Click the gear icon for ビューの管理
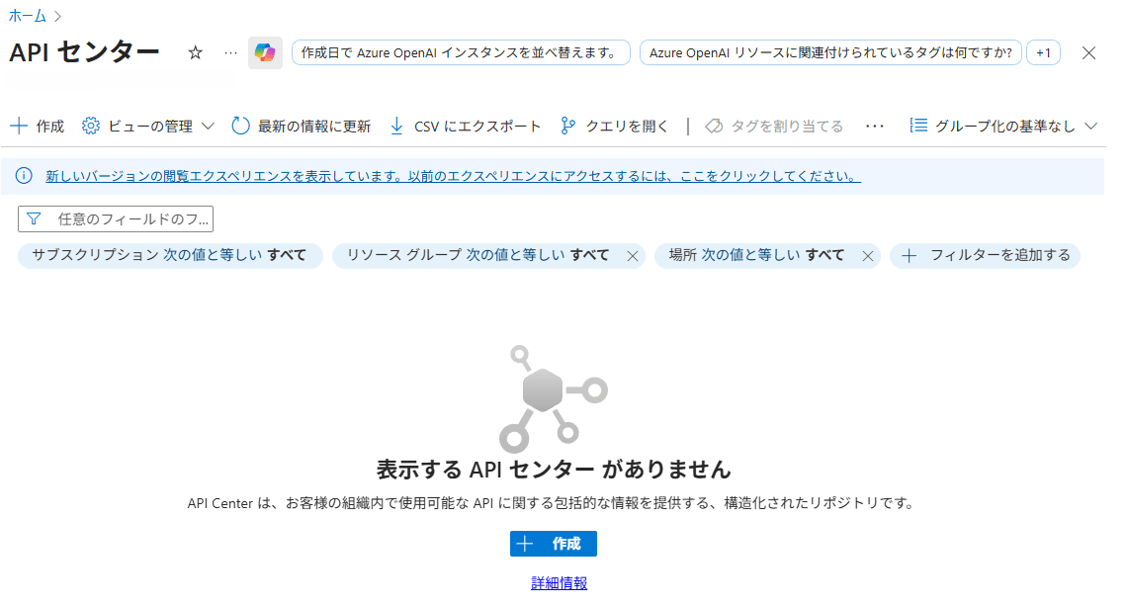The image size is (1127, 605). click(90, 126)
